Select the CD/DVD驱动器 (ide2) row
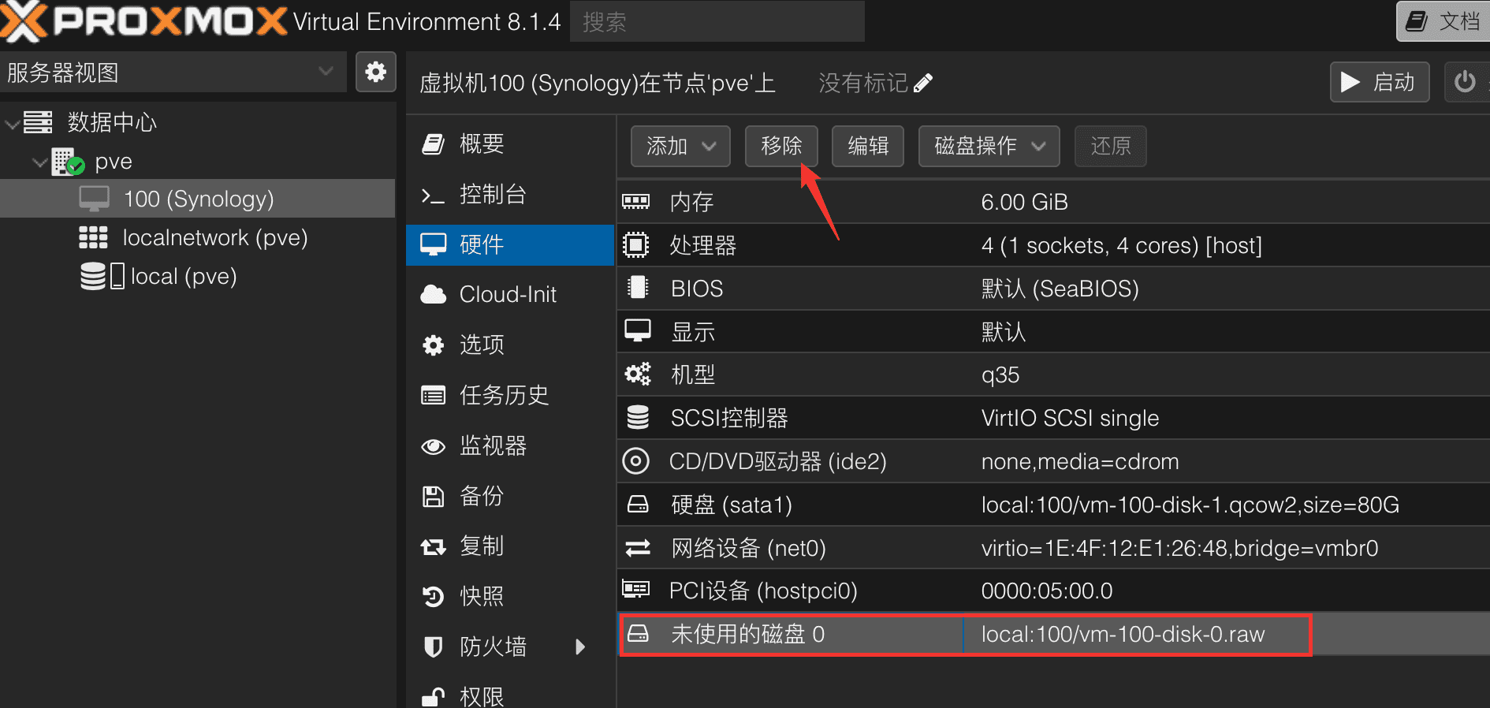Viewport: 1490px width, 708px height. [1053, 461]
